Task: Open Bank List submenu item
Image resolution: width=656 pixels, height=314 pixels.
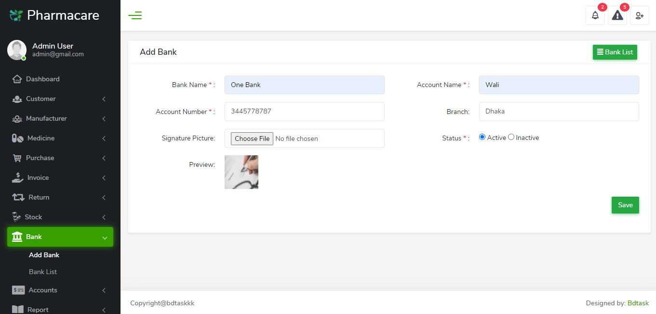Action: coord(43,272)
